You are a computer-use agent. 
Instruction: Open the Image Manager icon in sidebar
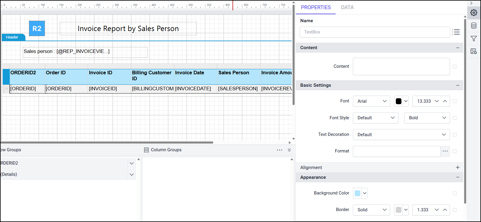coord(474,51)
